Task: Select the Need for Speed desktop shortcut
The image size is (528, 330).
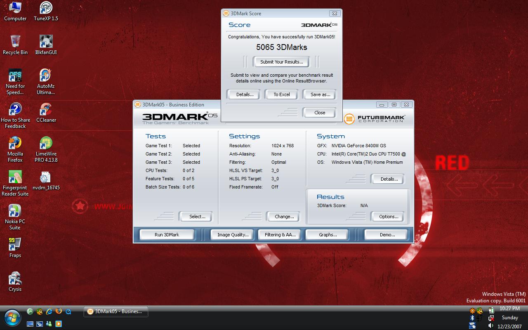Action: tap(15, 82)
